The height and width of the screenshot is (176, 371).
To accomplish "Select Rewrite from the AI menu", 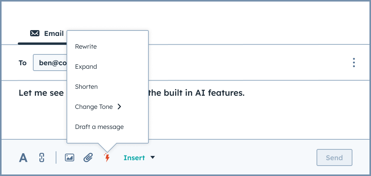I will pyautogui.click(x=86, y=47).
